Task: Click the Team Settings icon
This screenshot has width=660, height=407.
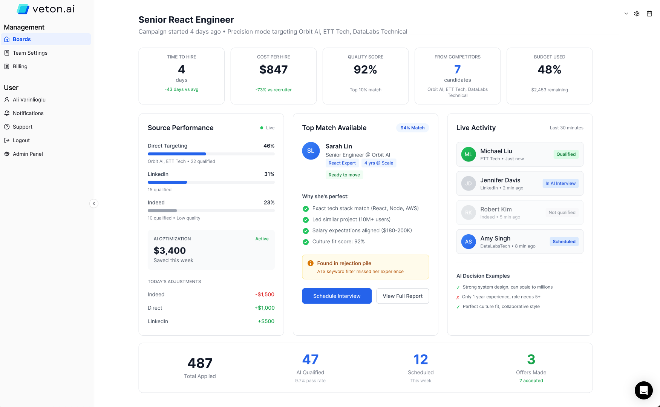Action: click(x=7, y=53)
